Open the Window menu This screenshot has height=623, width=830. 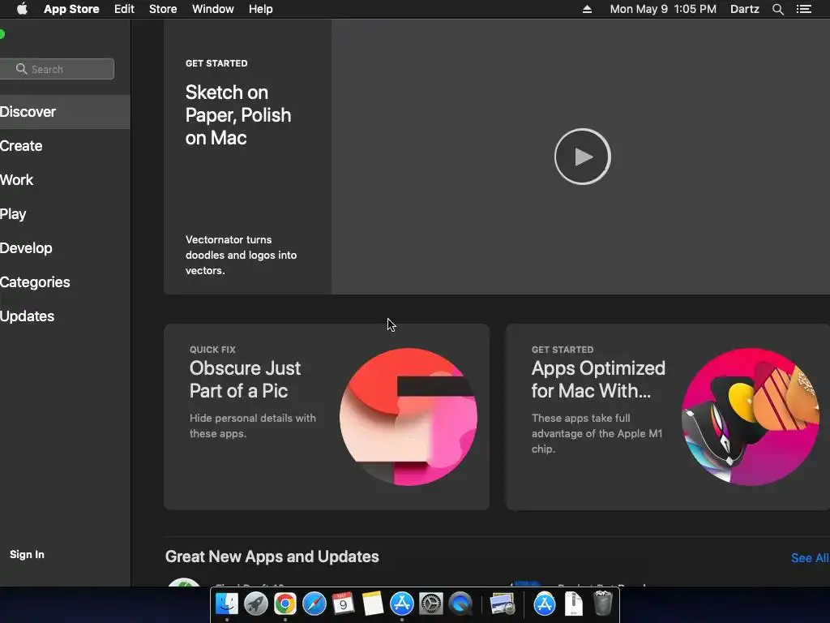click(213, 9)
